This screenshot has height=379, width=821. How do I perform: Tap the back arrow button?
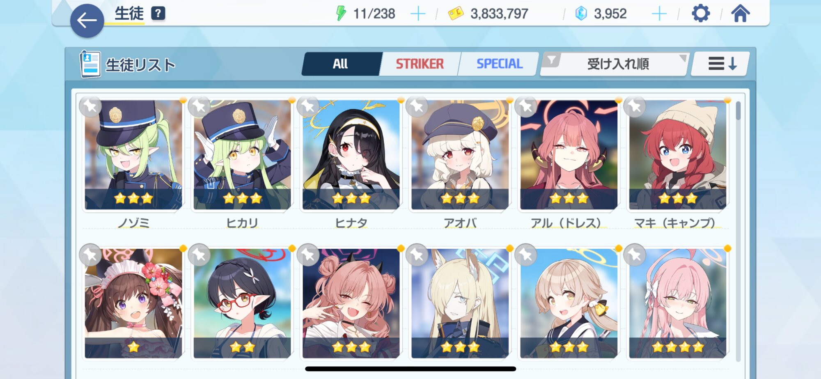[87, 21]
